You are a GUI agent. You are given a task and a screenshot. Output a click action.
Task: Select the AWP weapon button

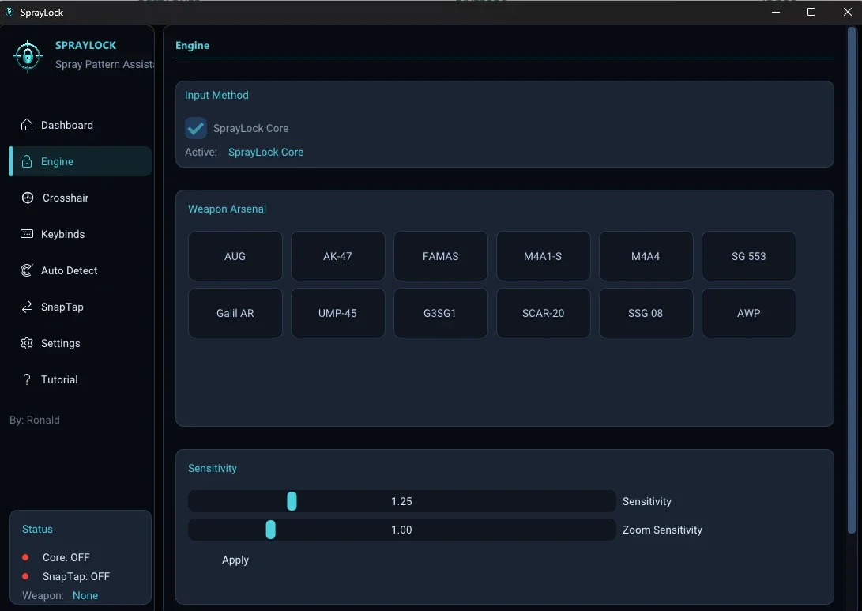pos(749,313)
